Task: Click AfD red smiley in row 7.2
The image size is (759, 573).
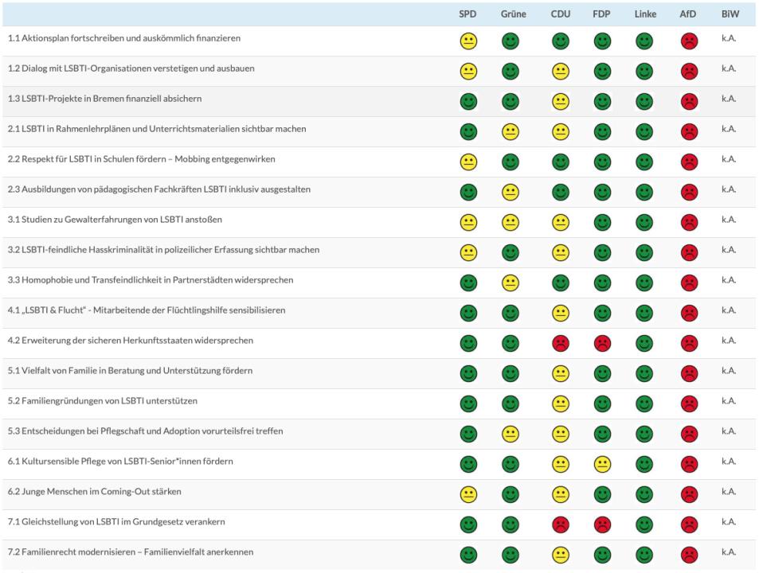Action: pos(689,555)
